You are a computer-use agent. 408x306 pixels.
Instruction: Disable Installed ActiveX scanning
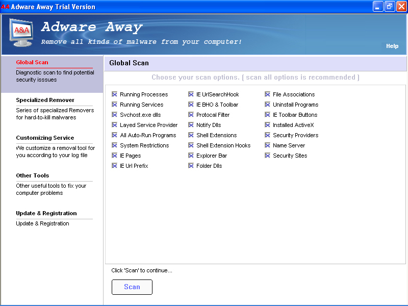tap(267, 125)
